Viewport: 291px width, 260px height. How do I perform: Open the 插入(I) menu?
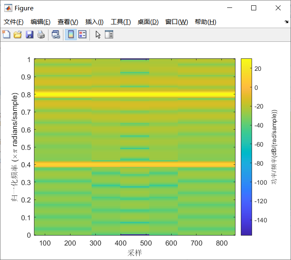(x=94, y=22)
